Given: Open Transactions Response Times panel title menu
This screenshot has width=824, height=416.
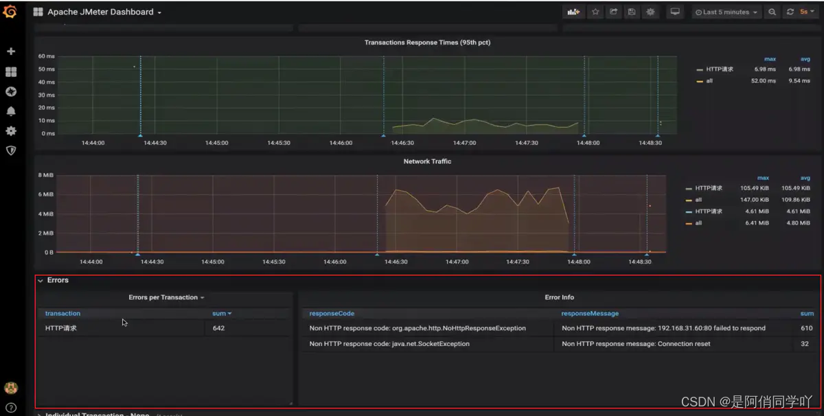Looking at the screenshot, I should point(427,43).
